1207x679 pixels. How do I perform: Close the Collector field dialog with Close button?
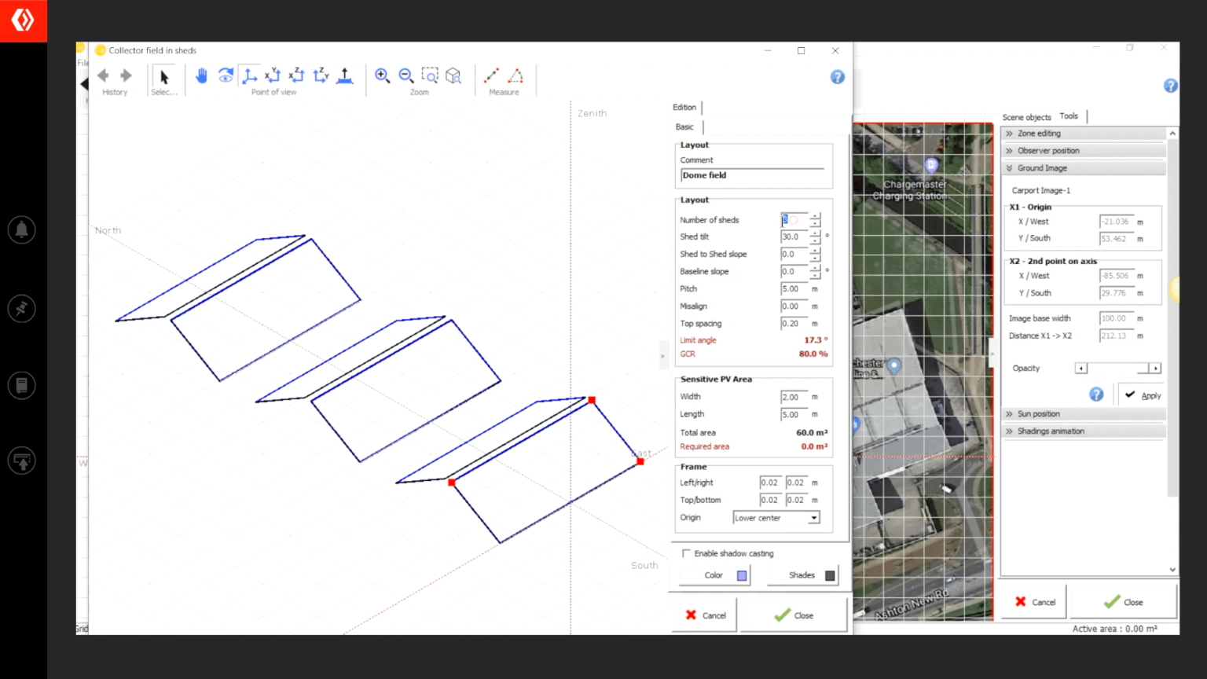pos(793,615)
